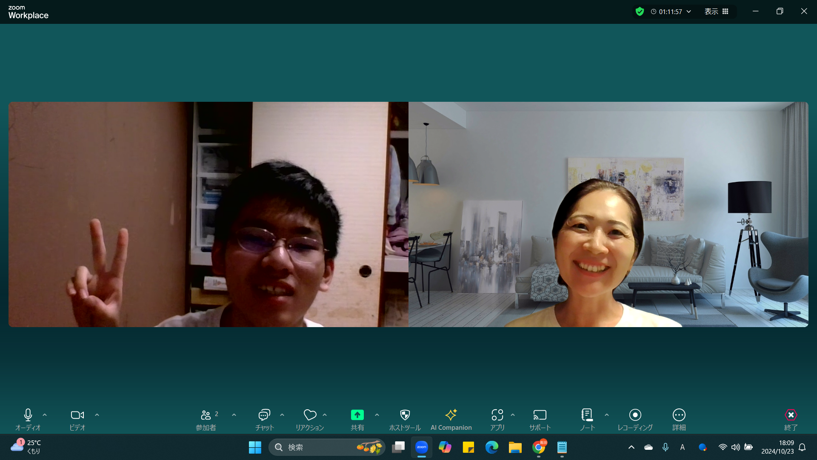Click the taskbar 検索 search box
The height and width of the screenshot is (460, 817).
(x=327, y=447)
